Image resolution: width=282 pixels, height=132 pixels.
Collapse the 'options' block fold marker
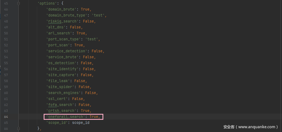[18, 3]
